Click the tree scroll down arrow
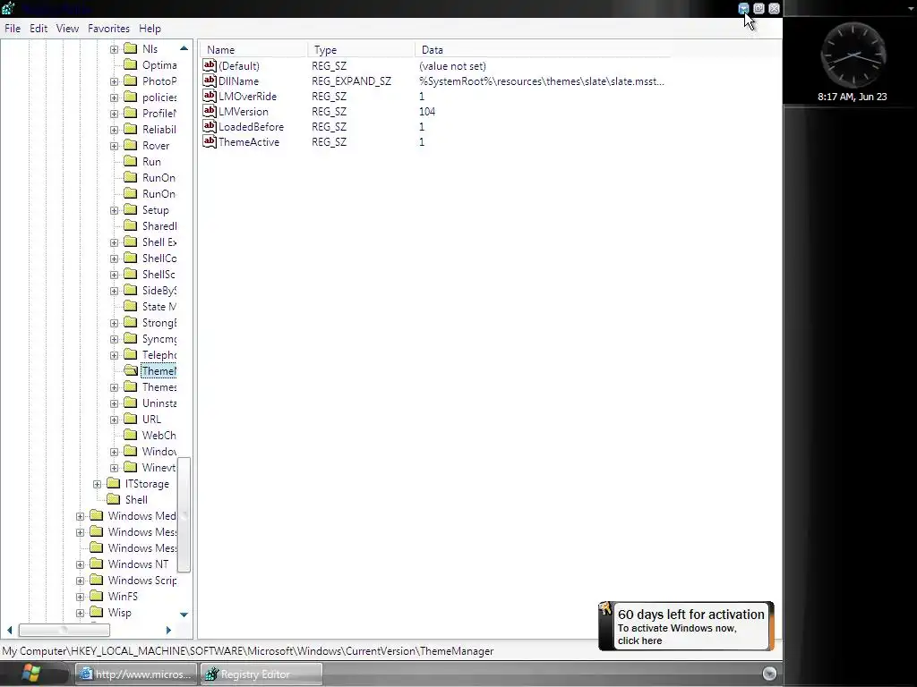917x687 pixels. point(184,615)
